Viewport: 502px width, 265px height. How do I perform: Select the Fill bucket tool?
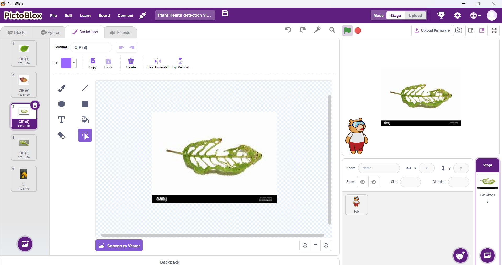click(x=85, y=120)
